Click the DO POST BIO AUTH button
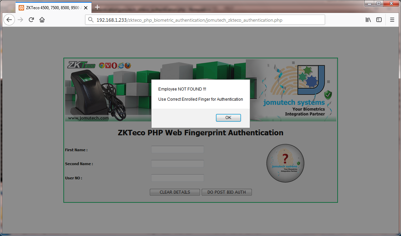401x236 pixels. coord(226,192)
